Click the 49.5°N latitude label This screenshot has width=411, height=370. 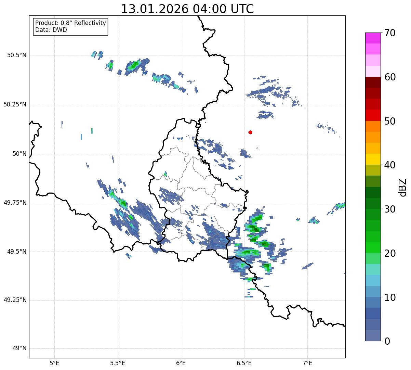tap(17, 252)
